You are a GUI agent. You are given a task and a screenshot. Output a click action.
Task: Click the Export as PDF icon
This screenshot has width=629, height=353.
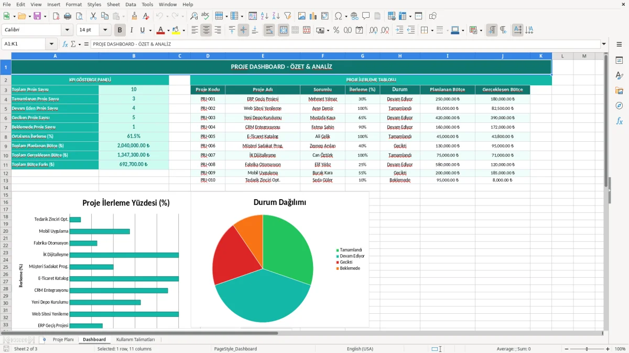tap(56, 16)
